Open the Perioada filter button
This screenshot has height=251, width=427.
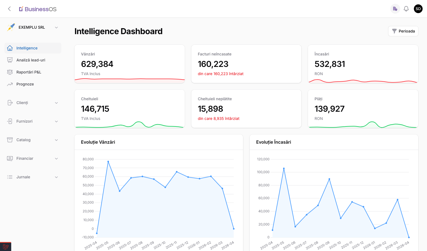click(x=403, y=31)
